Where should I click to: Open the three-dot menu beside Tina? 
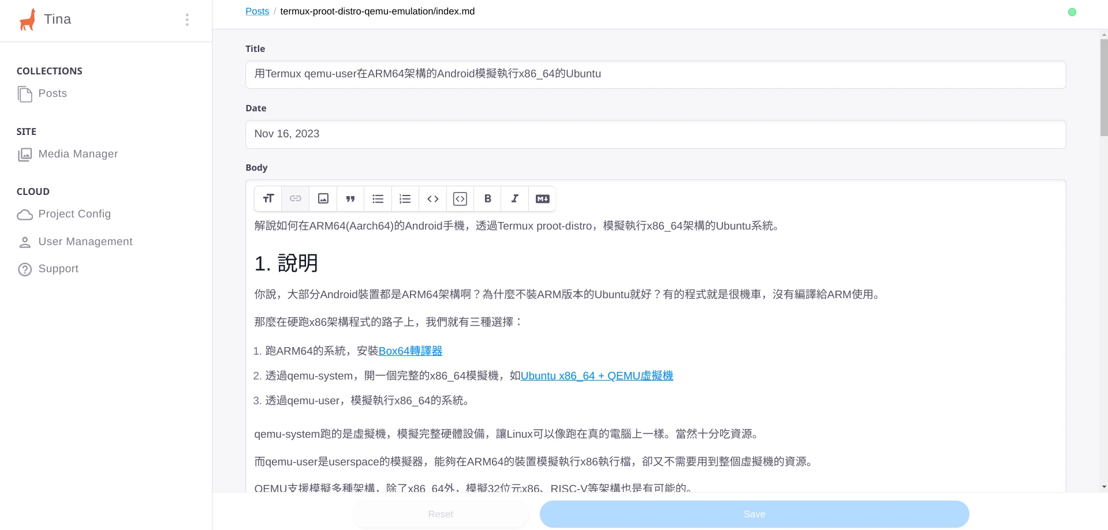click(x=187, y=20)
